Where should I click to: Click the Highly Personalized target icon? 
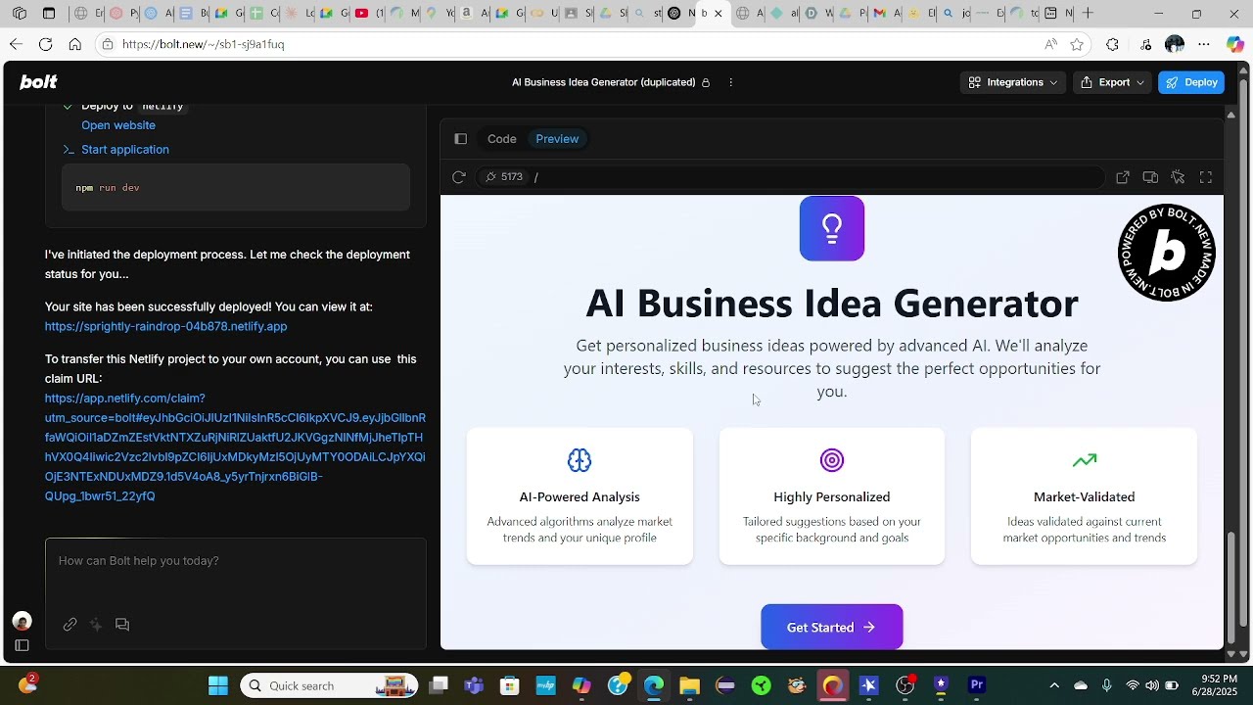(x=832, y=460)
